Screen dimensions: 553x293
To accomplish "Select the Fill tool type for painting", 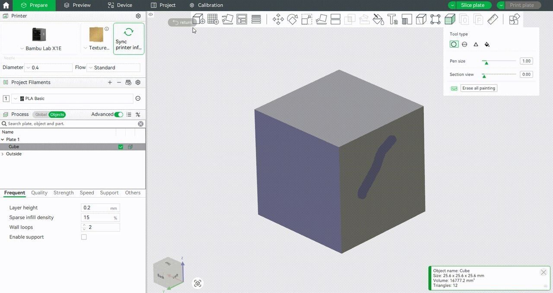I will 487,44.
